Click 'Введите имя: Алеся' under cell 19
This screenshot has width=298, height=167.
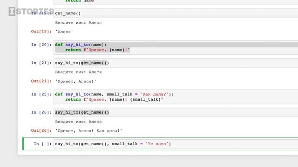78,23
